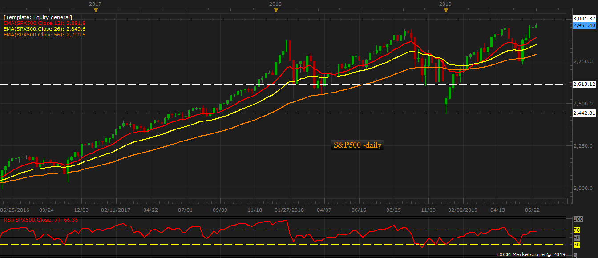The height and width of the screenshot is (258, 598).
Task: Click the 04/07 date label
Action: pos(324,210)
